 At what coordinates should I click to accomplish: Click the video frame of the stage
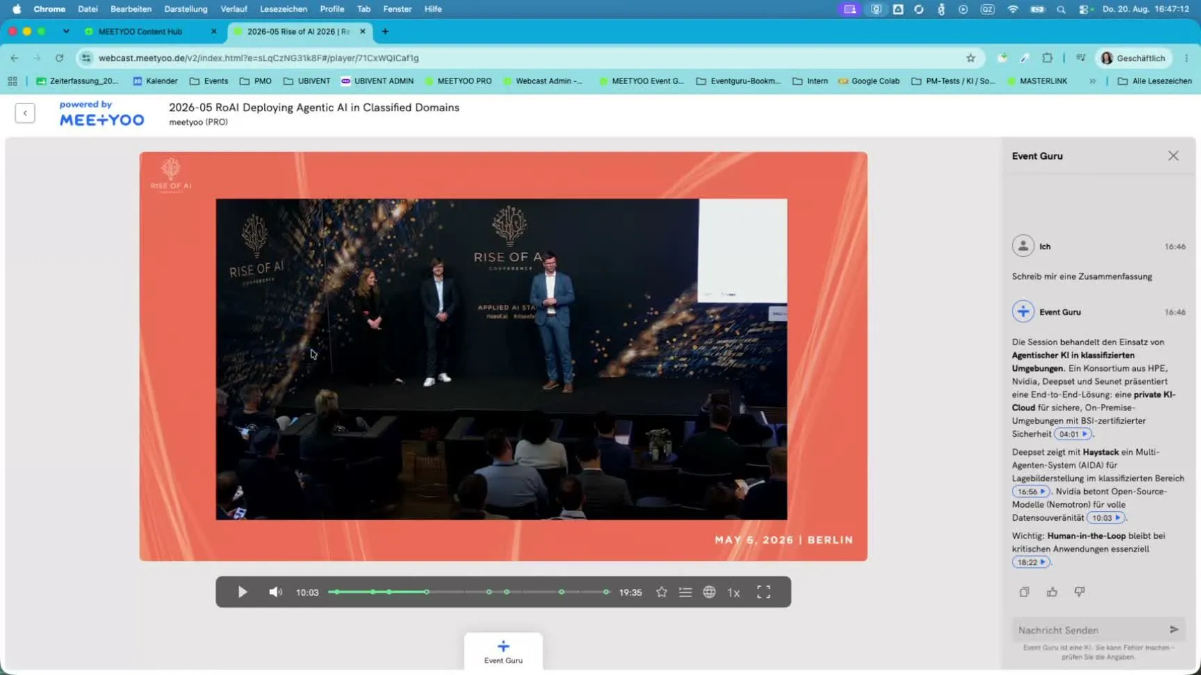[501, 359]
